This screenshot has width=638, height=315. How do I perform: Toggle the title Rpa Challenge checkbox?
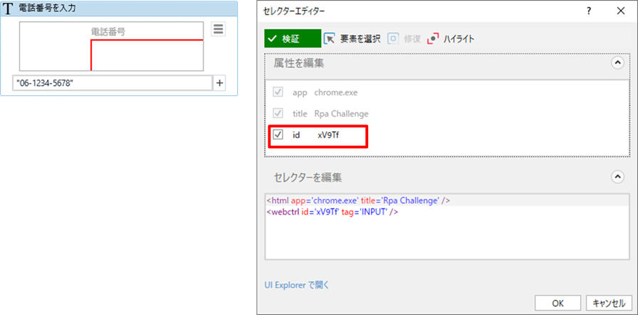click(x=278, y=114)
